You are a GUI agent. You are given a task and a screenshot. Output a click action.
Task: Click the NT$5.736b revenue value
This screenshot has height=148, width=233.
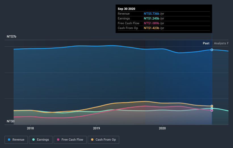click(152, 14)
